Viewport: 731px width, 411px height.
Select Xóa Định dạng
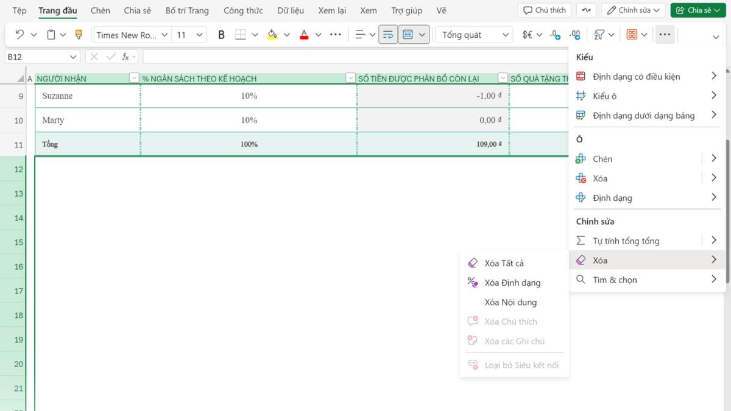pos(515,283)
